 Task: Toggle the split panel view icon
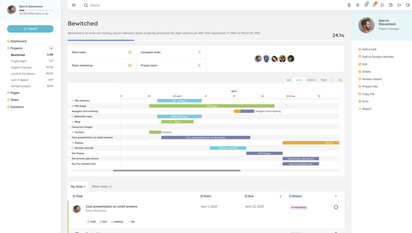click(407, 5)
